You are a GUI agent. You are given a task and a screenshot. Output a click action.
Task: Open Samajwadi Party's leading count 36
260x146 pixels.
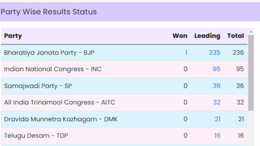(x=216, y=86)
